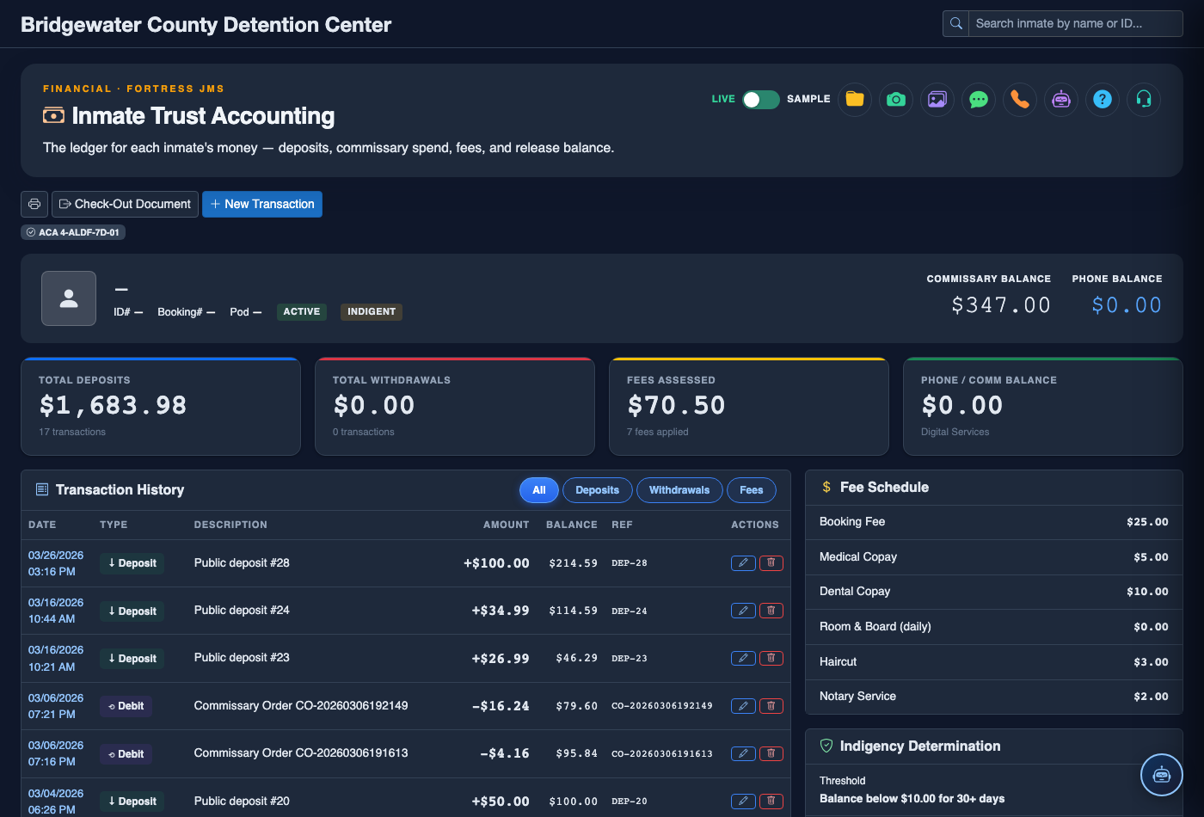The width and height of the screenshot is (1204, 817).
Task: Select the DEP-23 reference cell
Action: 630,659
